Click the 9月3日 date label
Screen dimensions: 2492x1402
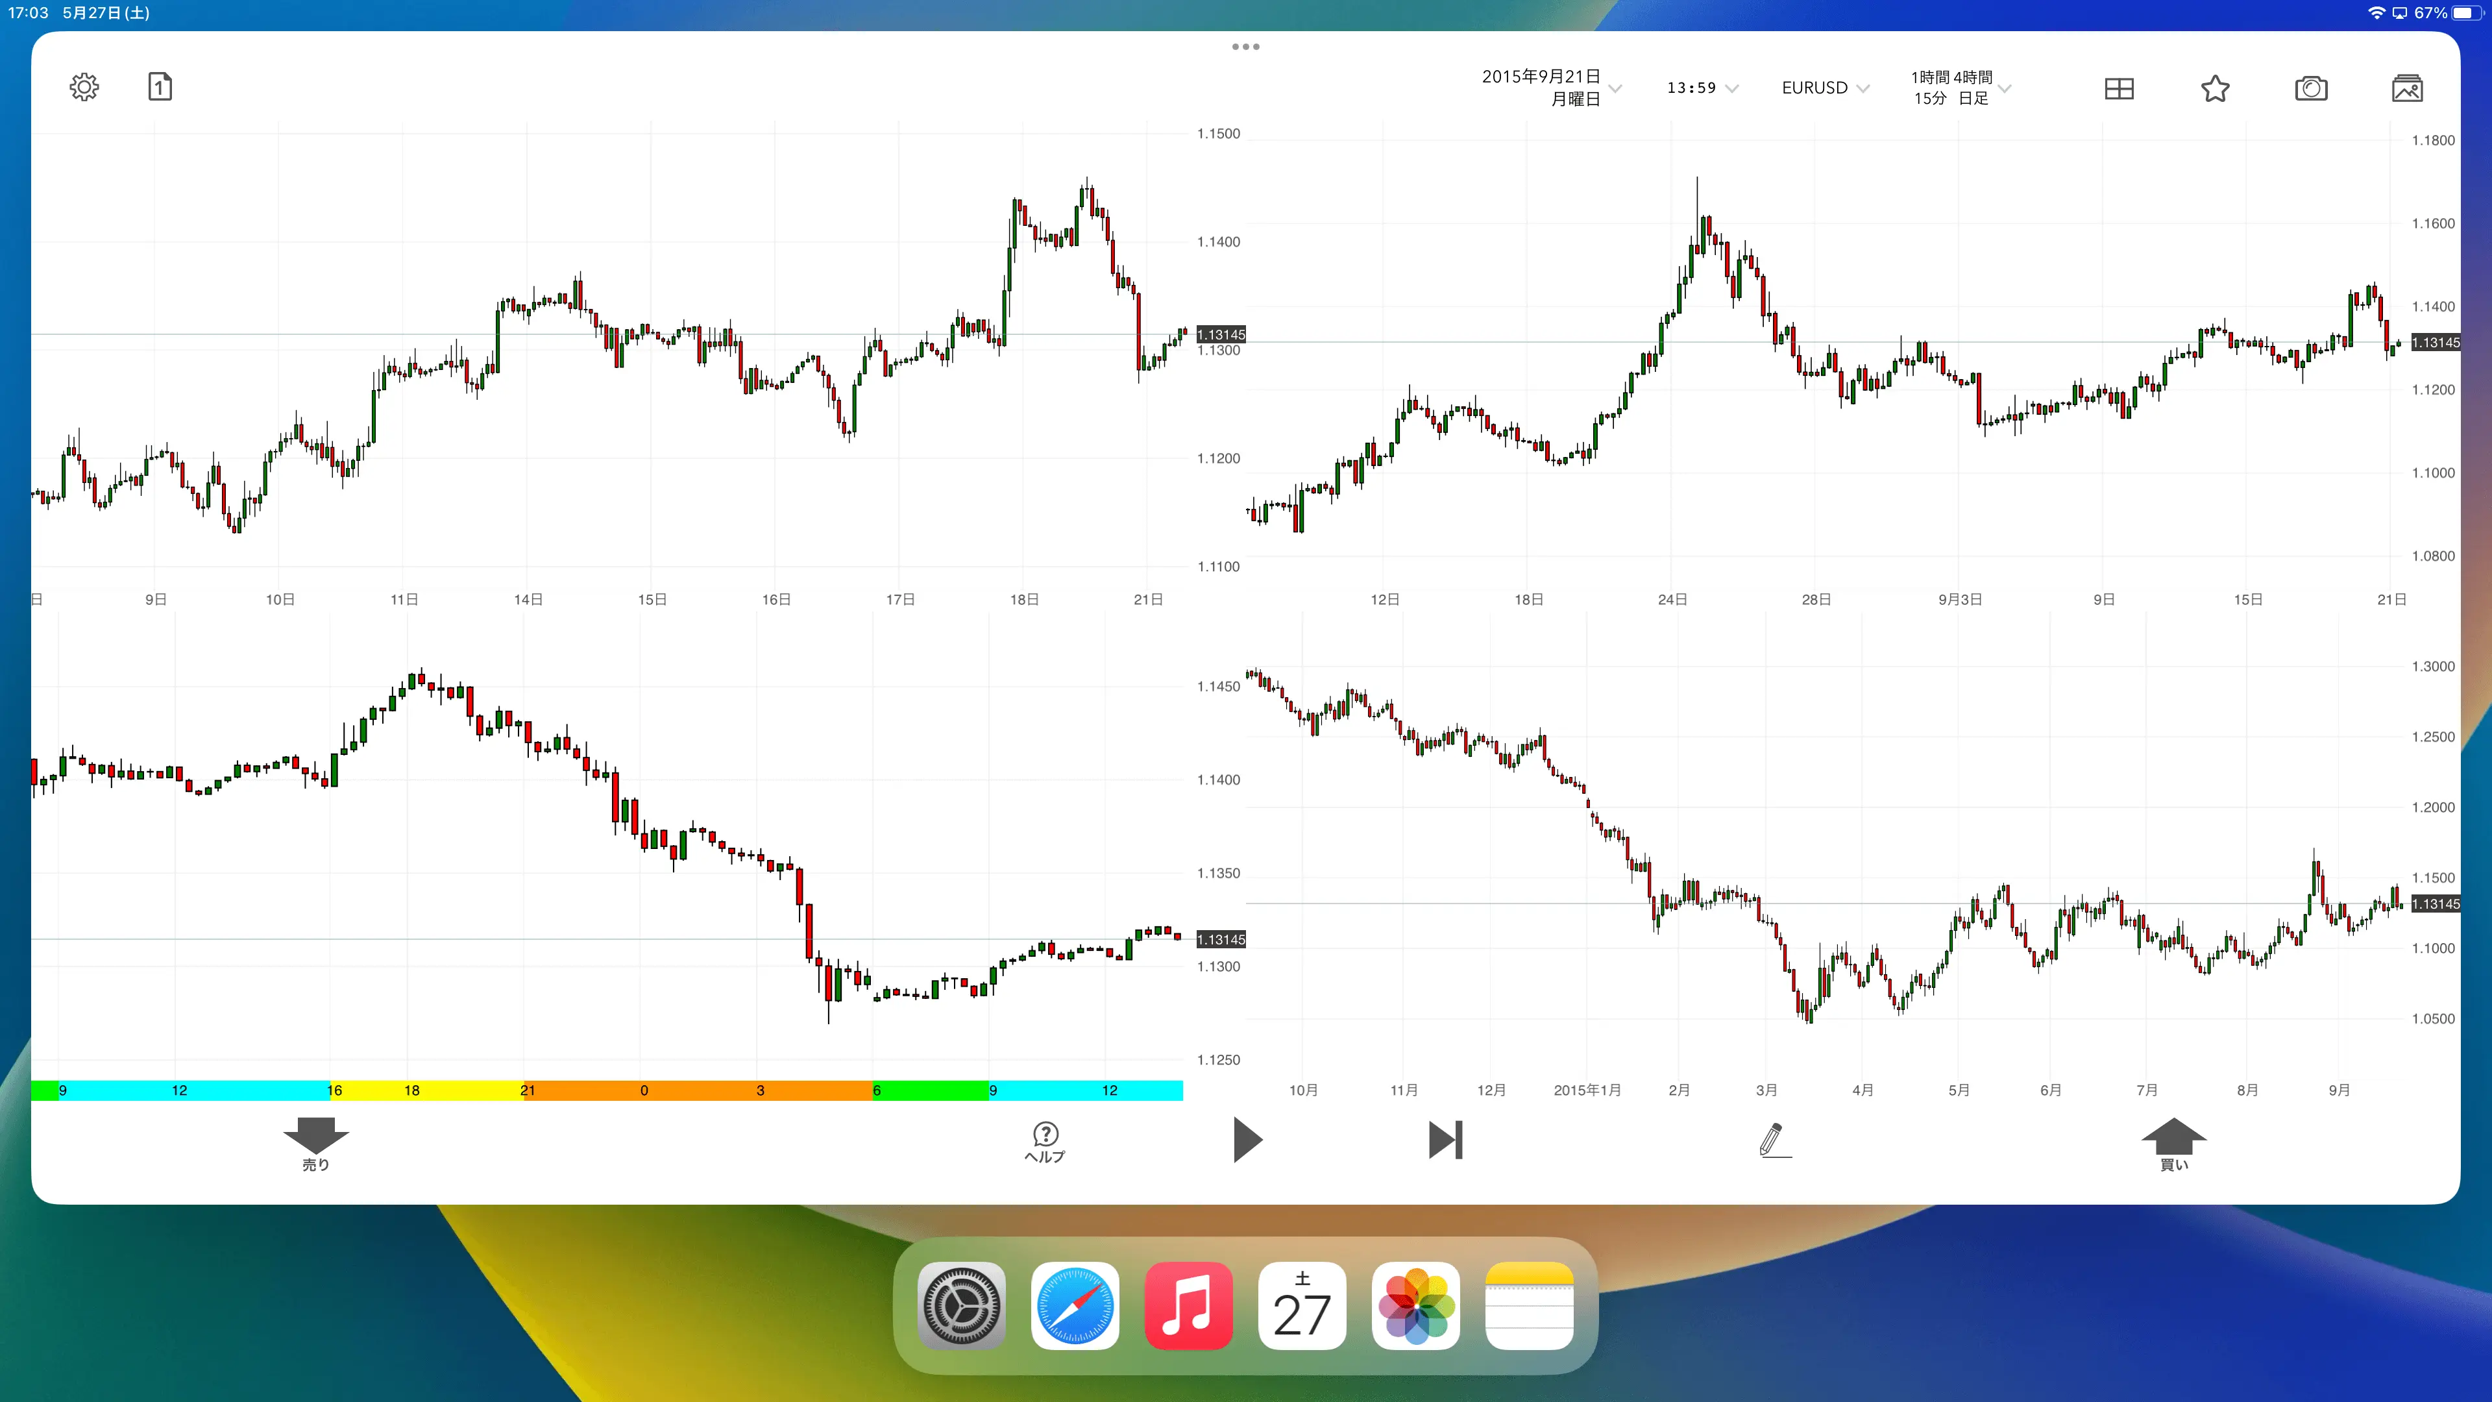(1960, 600)
